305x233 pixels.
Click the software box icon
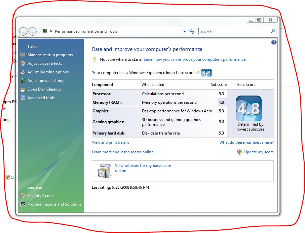[x=104, y=171]
